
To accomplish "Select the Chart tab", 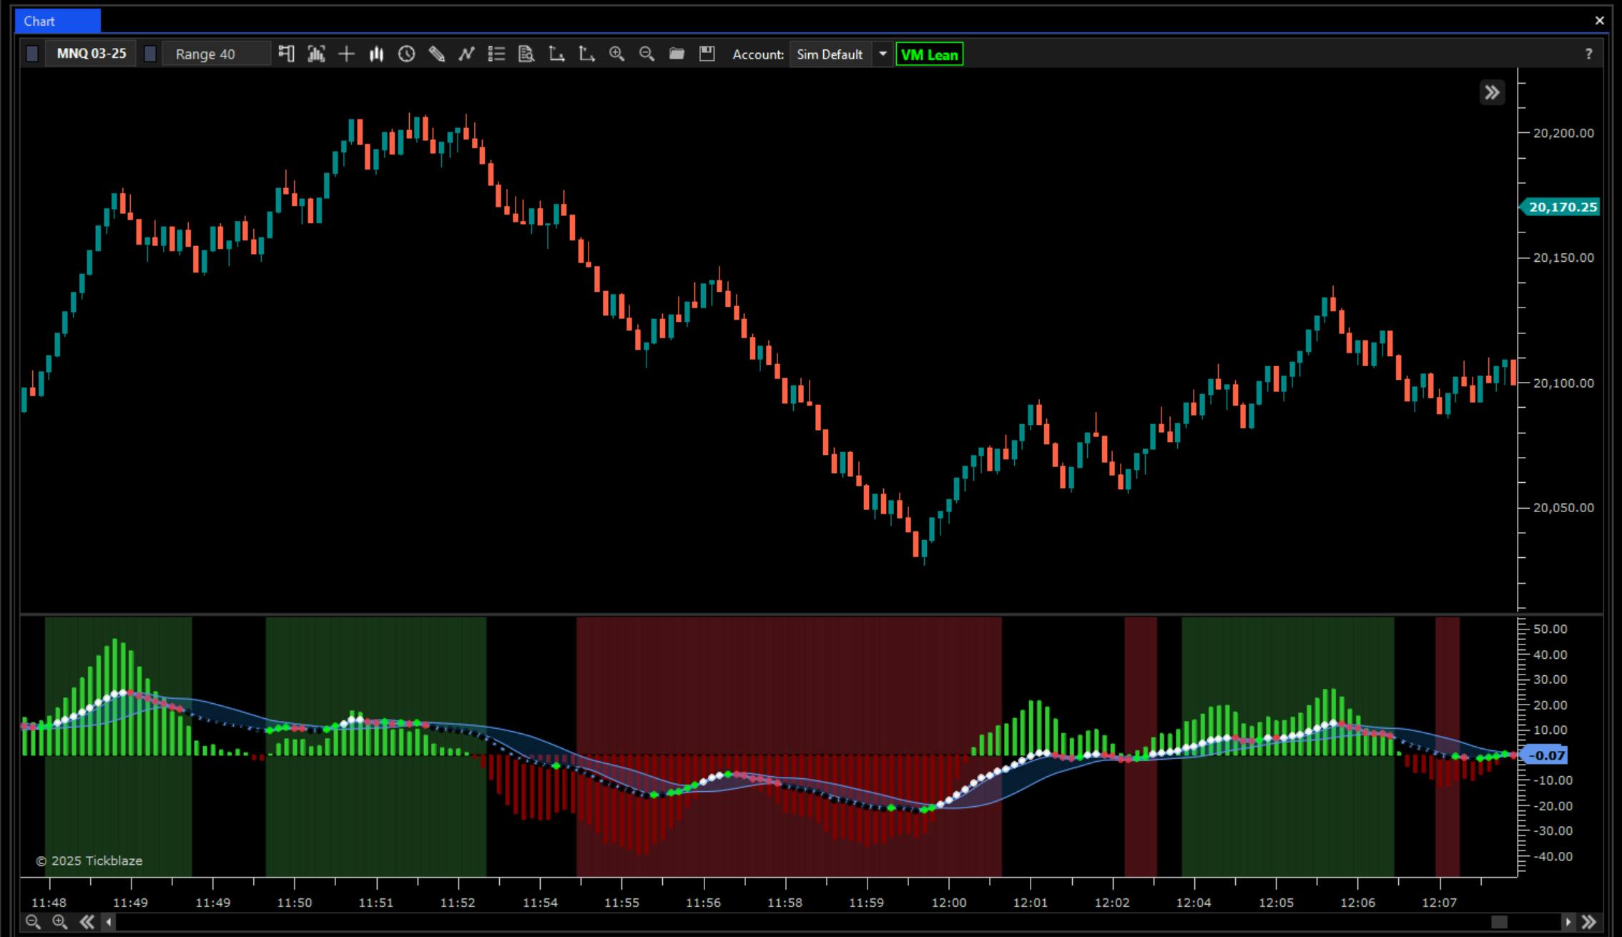I will tap(57, 21).
